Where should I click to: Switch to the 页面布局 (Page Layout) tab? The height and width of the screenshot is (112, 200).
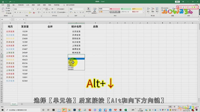tap(21, 5)
